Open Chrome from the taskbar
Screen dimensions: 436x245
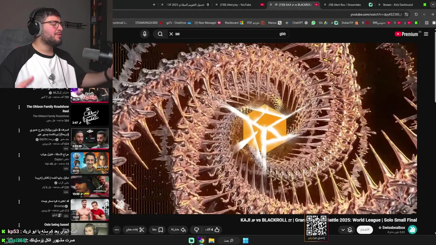pos(201,241)
